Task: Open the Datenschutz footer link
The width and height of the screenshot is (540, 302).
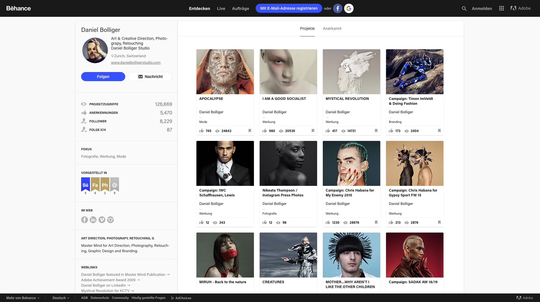Action: coord(100,298)
